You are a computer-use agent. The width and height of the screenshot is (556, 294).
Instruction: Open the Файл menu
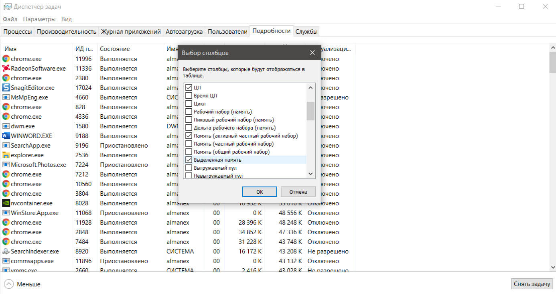[x=10, y=19]
